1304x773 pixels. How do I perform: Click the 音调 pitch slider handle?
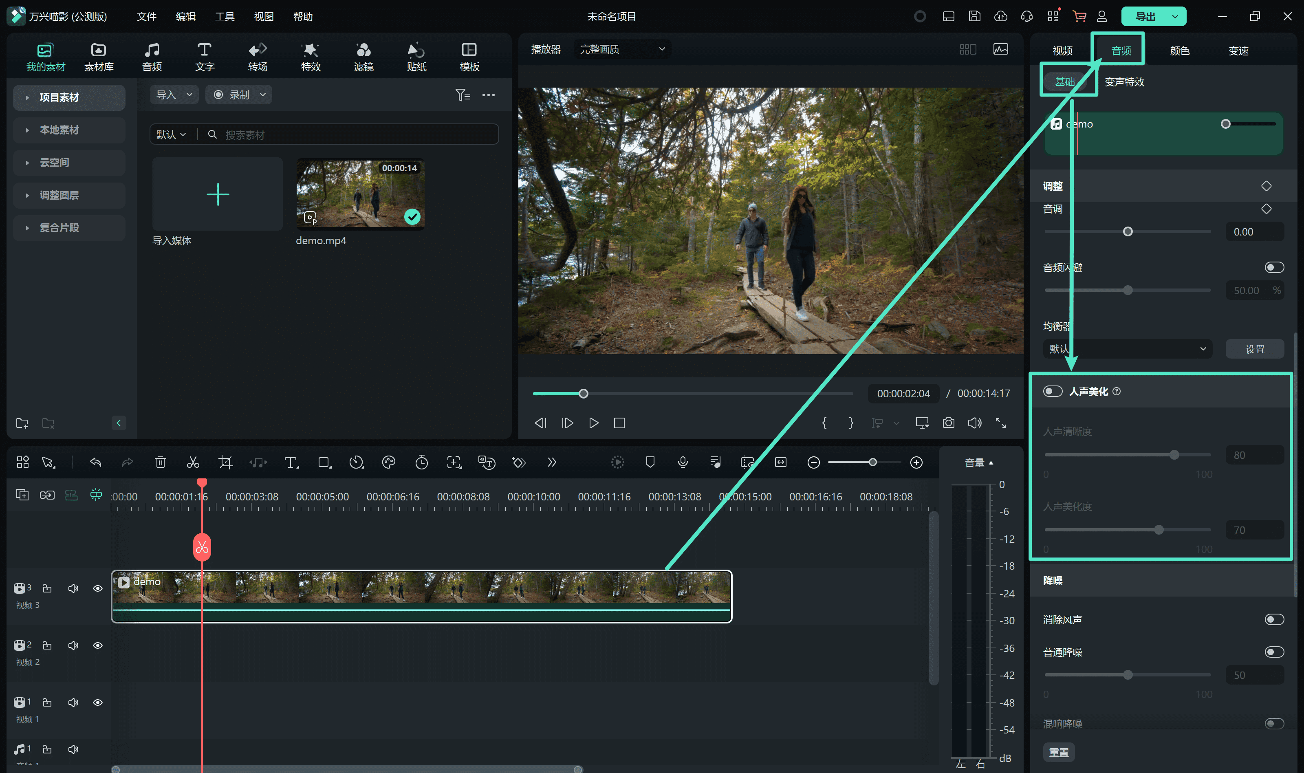1128,231
